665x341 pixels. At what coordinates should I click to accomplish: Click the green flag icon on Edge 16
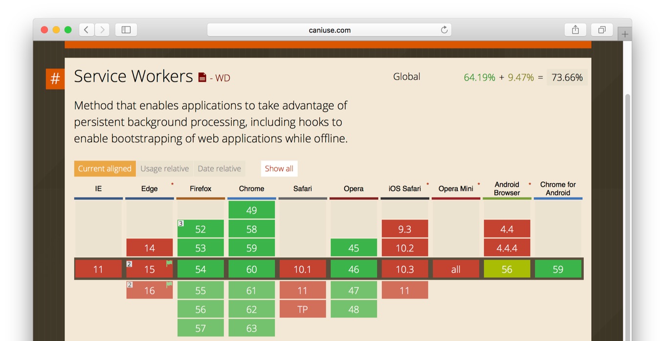[x=168, y=285]
